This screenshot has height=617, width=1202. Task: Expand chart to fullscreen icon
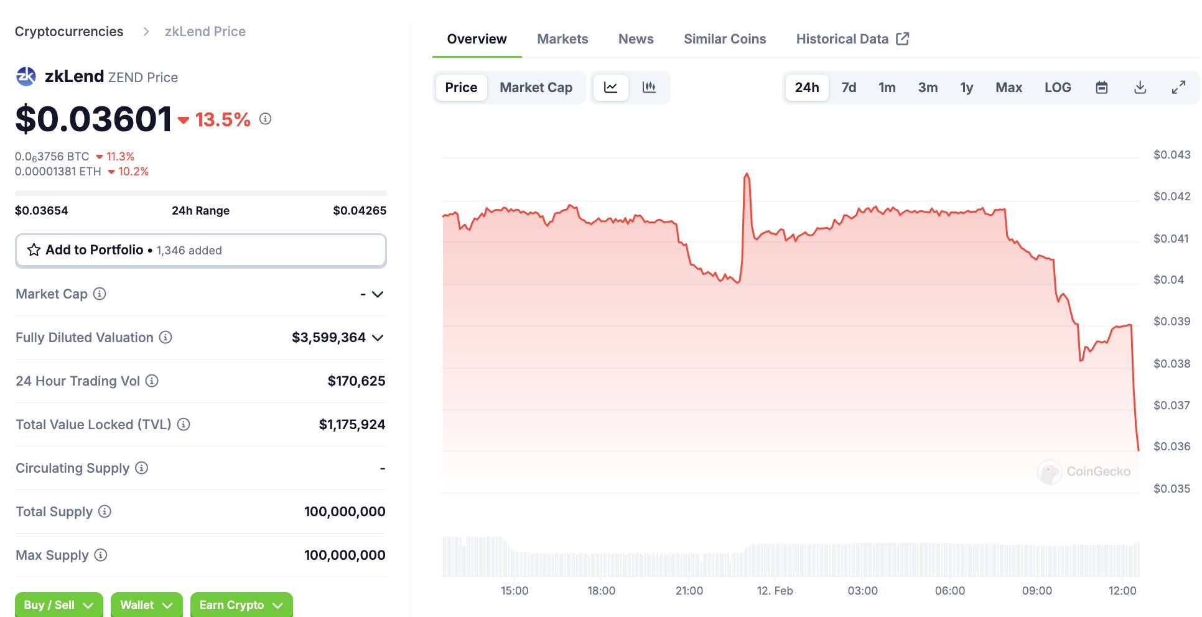pos(1178,88)
